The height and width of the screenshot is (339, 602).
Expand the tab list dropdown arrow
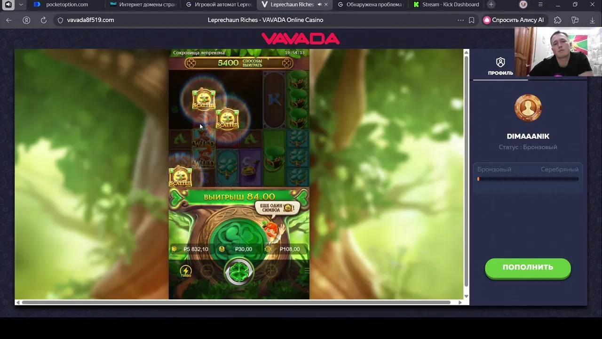[x=21, y=5]
